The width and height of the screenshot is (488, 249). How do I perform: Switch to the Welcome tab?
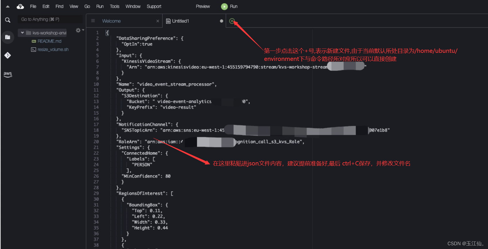coord(111,21)
